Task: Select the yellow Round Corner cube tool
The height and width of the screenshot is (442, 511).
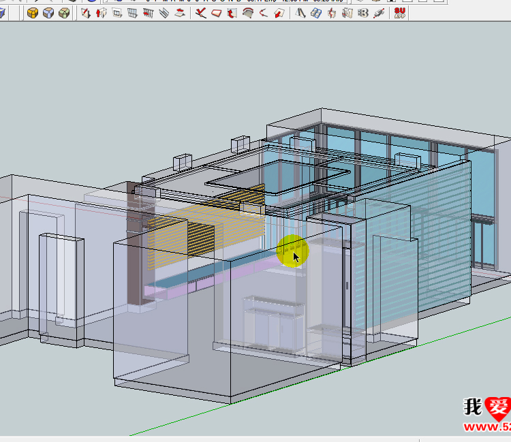Action: click(33, 14)
